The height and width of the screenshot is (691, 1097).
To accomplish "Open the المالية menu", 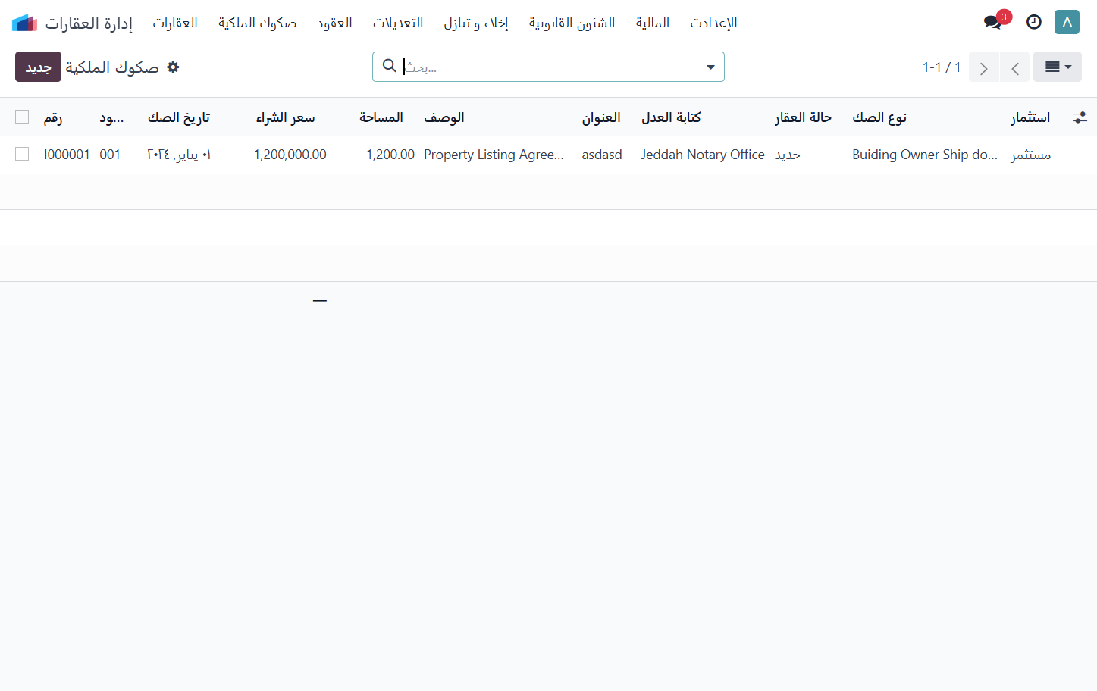I will click(x=653, y=23).
